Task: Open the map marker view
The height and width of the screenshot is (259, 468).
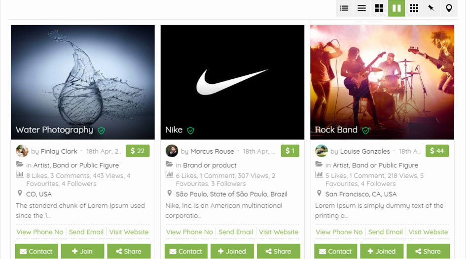Action: 449,8
